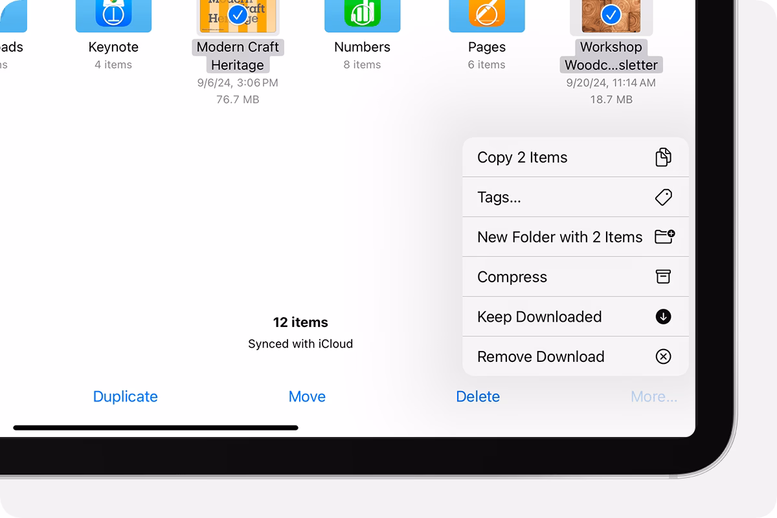Click the Synced with iCloud status
Image resolution: width=777 pixels, height=518 pixels.
coord(300,344)
